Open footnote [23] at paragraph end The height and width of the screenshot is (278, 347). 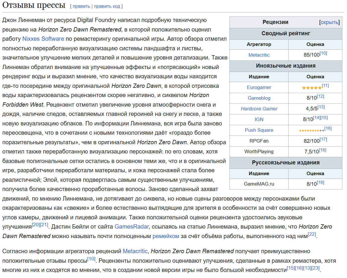316,268
